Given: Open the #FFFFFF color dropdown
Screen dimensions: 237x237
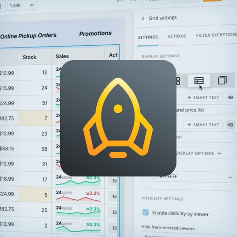Looking at the screenshot, I should [188, 177].
